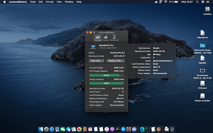Open Discord from the Dock

point(134,129)
